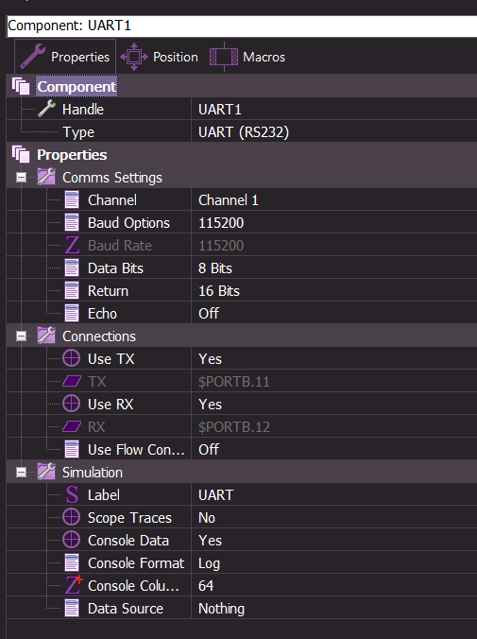Collapse the Connections group
477x639 pixels.
tap(21, 337)
